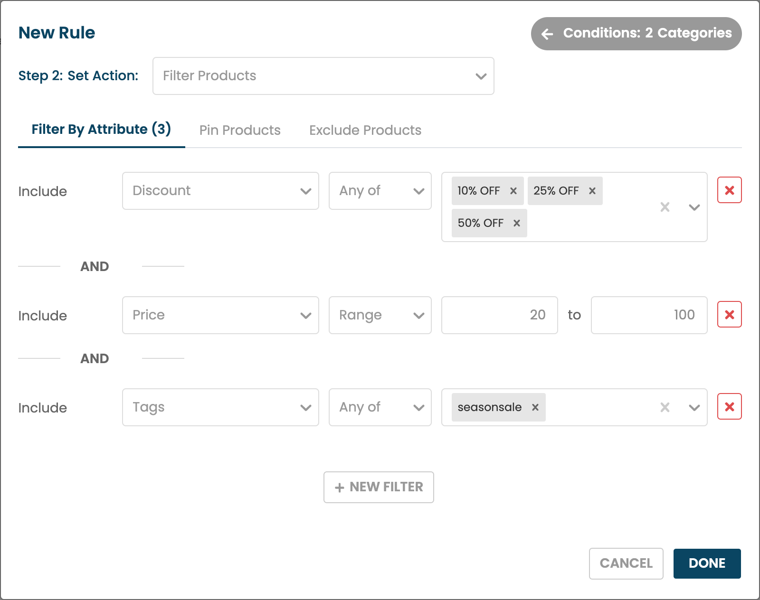The height and width of the screenshot is (600, 760).
Task: Remove the seasonsale tag chip
Action: (x=535, y=407)
